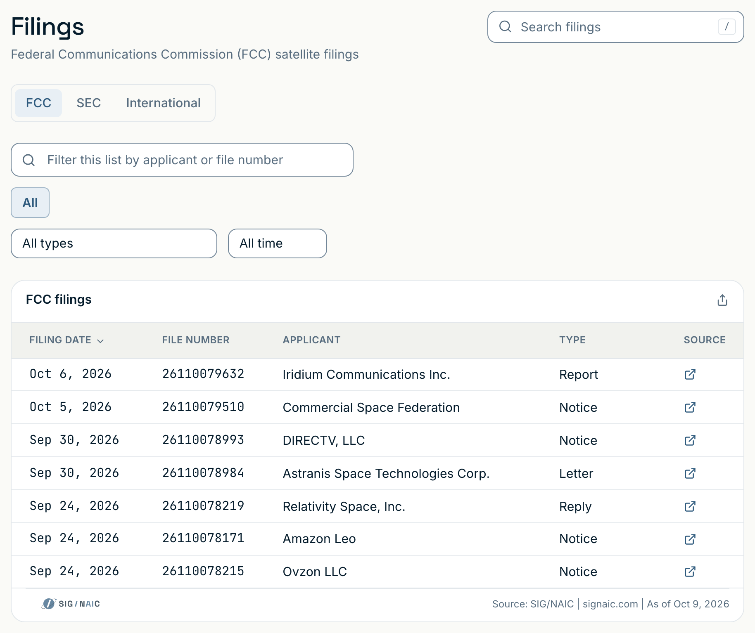755x633 pixels.
Task: Click the Oct 6, 2026 filing date
Action: pyautogui.click(x=71, y=374)
